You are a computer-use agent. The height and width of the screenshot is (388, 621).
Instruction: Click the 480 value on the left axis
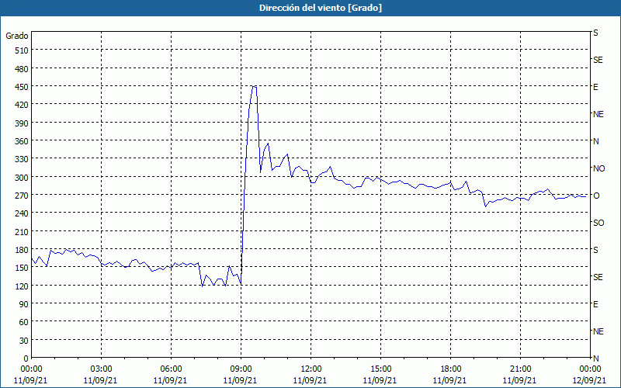tap(22, 69)
